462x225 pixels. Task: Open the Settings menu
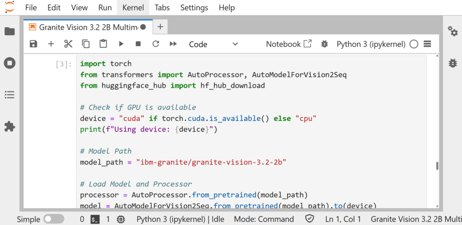coord(194,8)
